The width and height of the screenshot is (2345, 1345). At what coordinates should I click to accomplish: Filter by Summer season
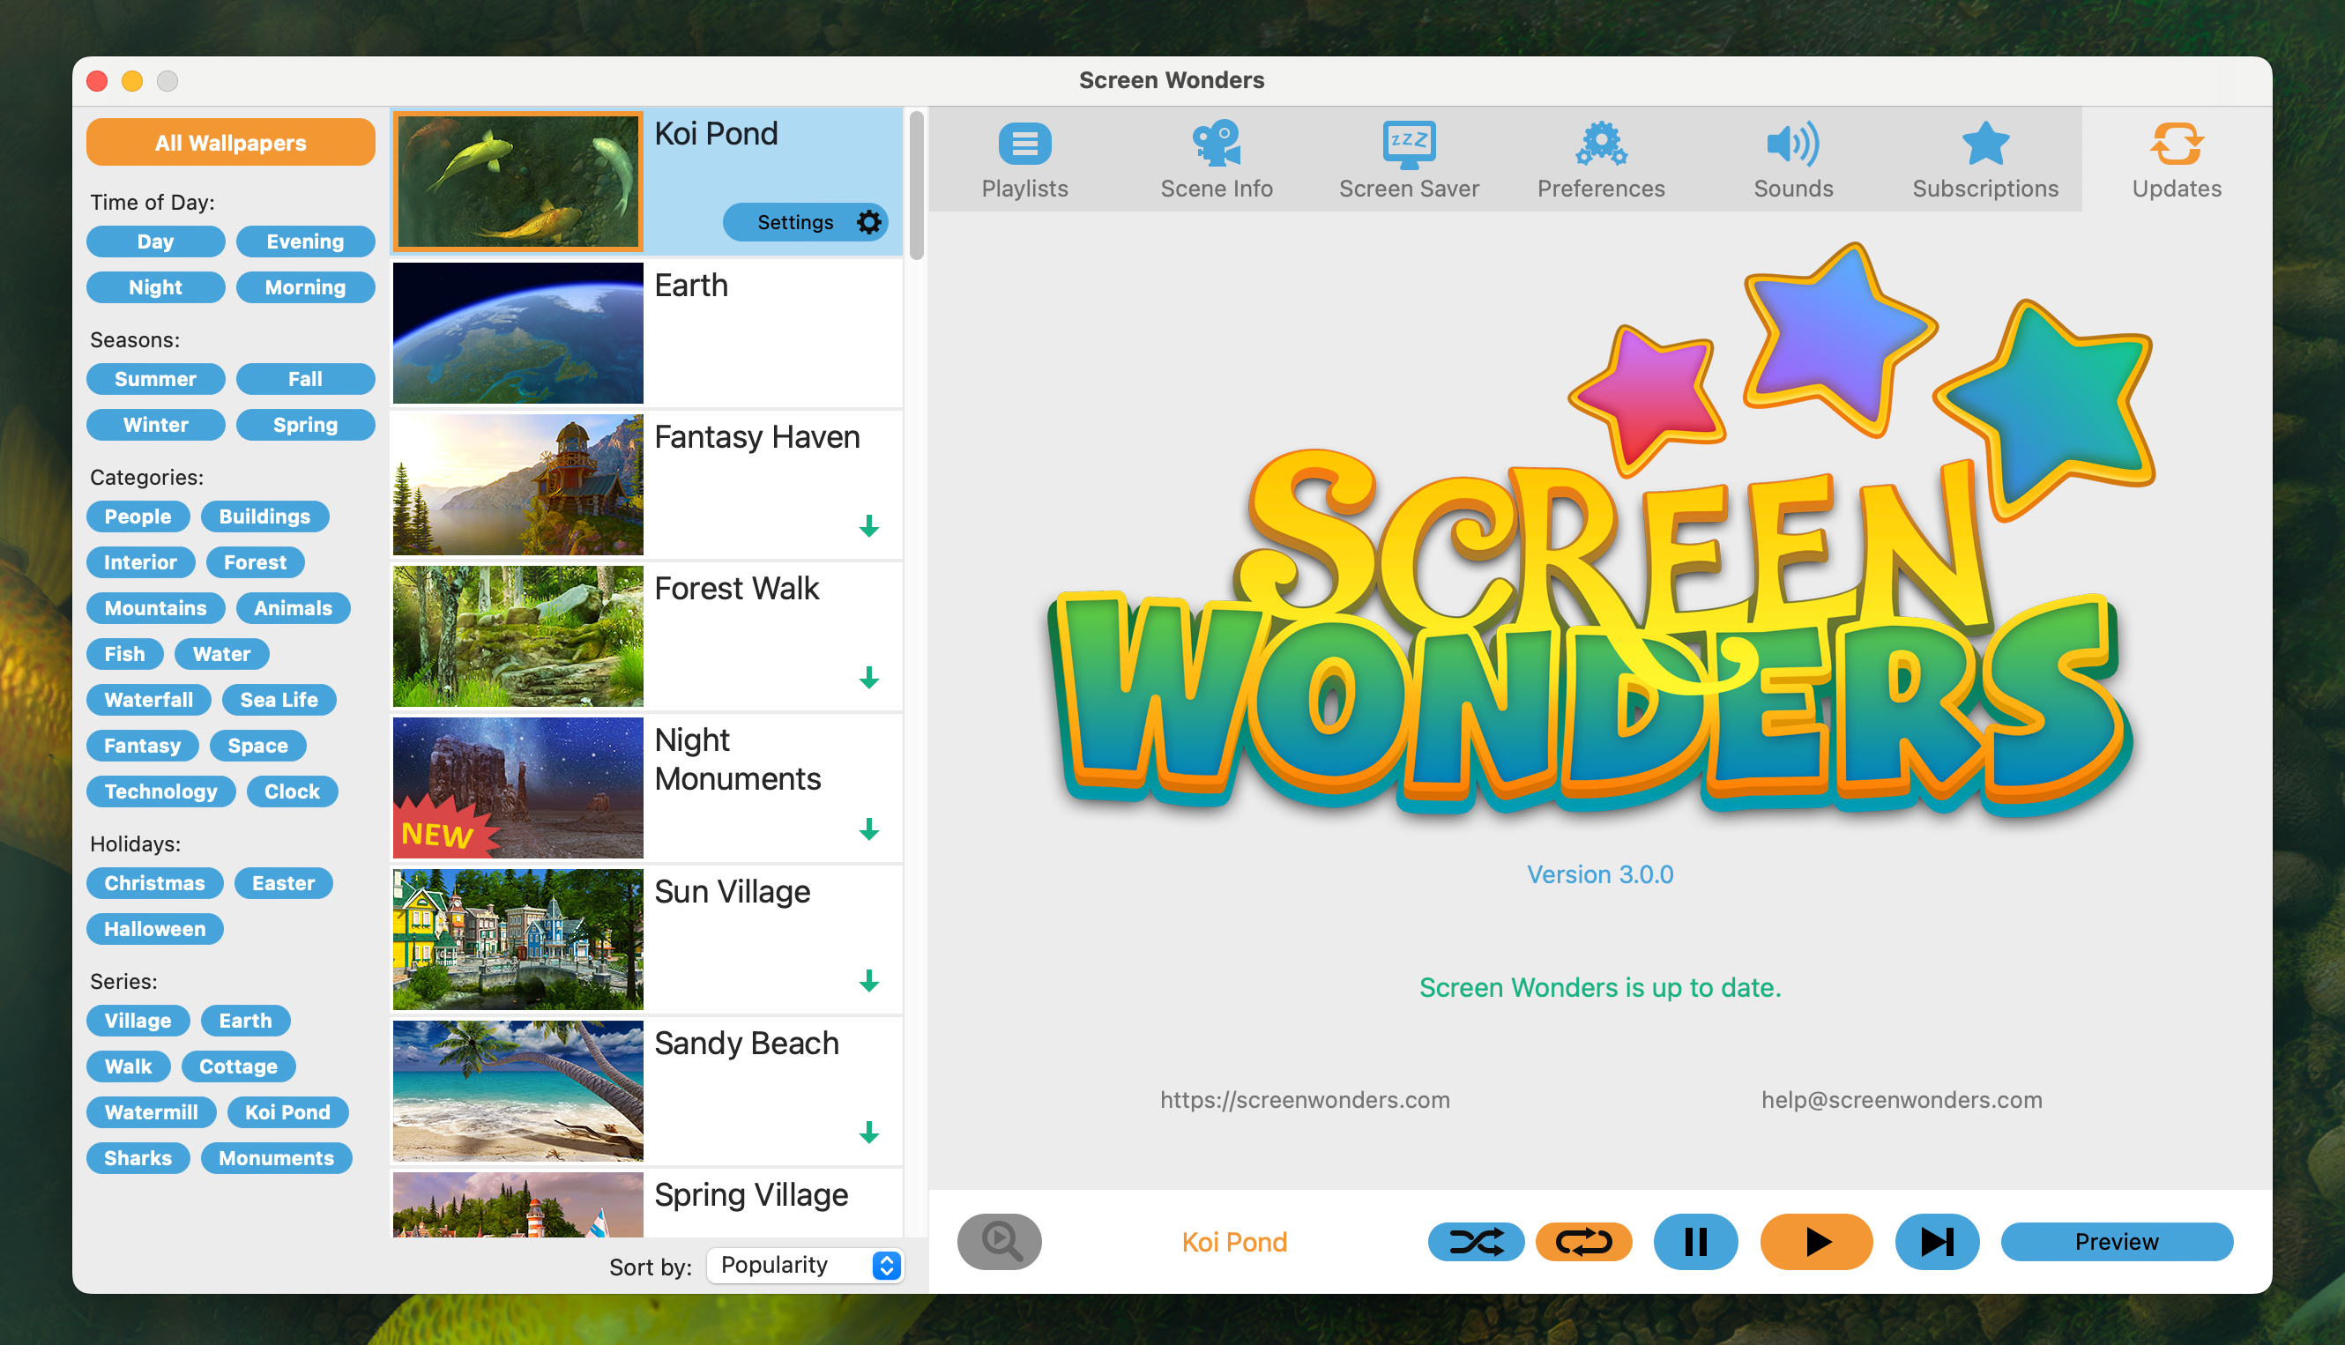click(155, 379)
